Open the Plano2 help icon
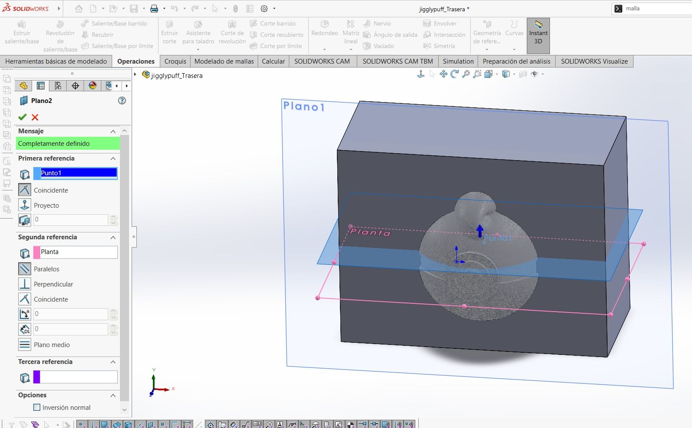 pyautogui.click(x=122, y=100)
